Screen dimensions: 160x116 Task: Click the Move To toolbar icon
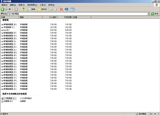(52, 9)
